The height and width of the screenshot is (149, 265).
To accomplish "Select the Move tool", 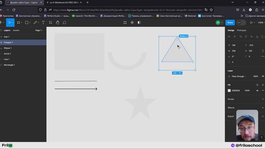I will [x=10, y=23].
